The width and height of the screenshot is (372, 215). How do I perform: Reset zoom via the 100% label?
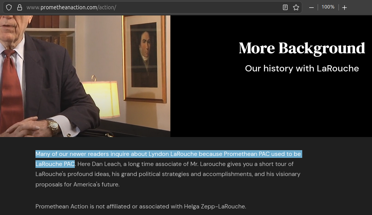328,7
